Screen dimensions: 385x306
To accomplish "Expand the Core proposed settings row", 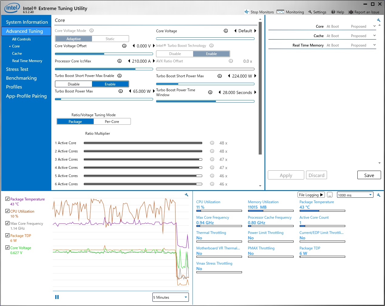I will 374,26.
